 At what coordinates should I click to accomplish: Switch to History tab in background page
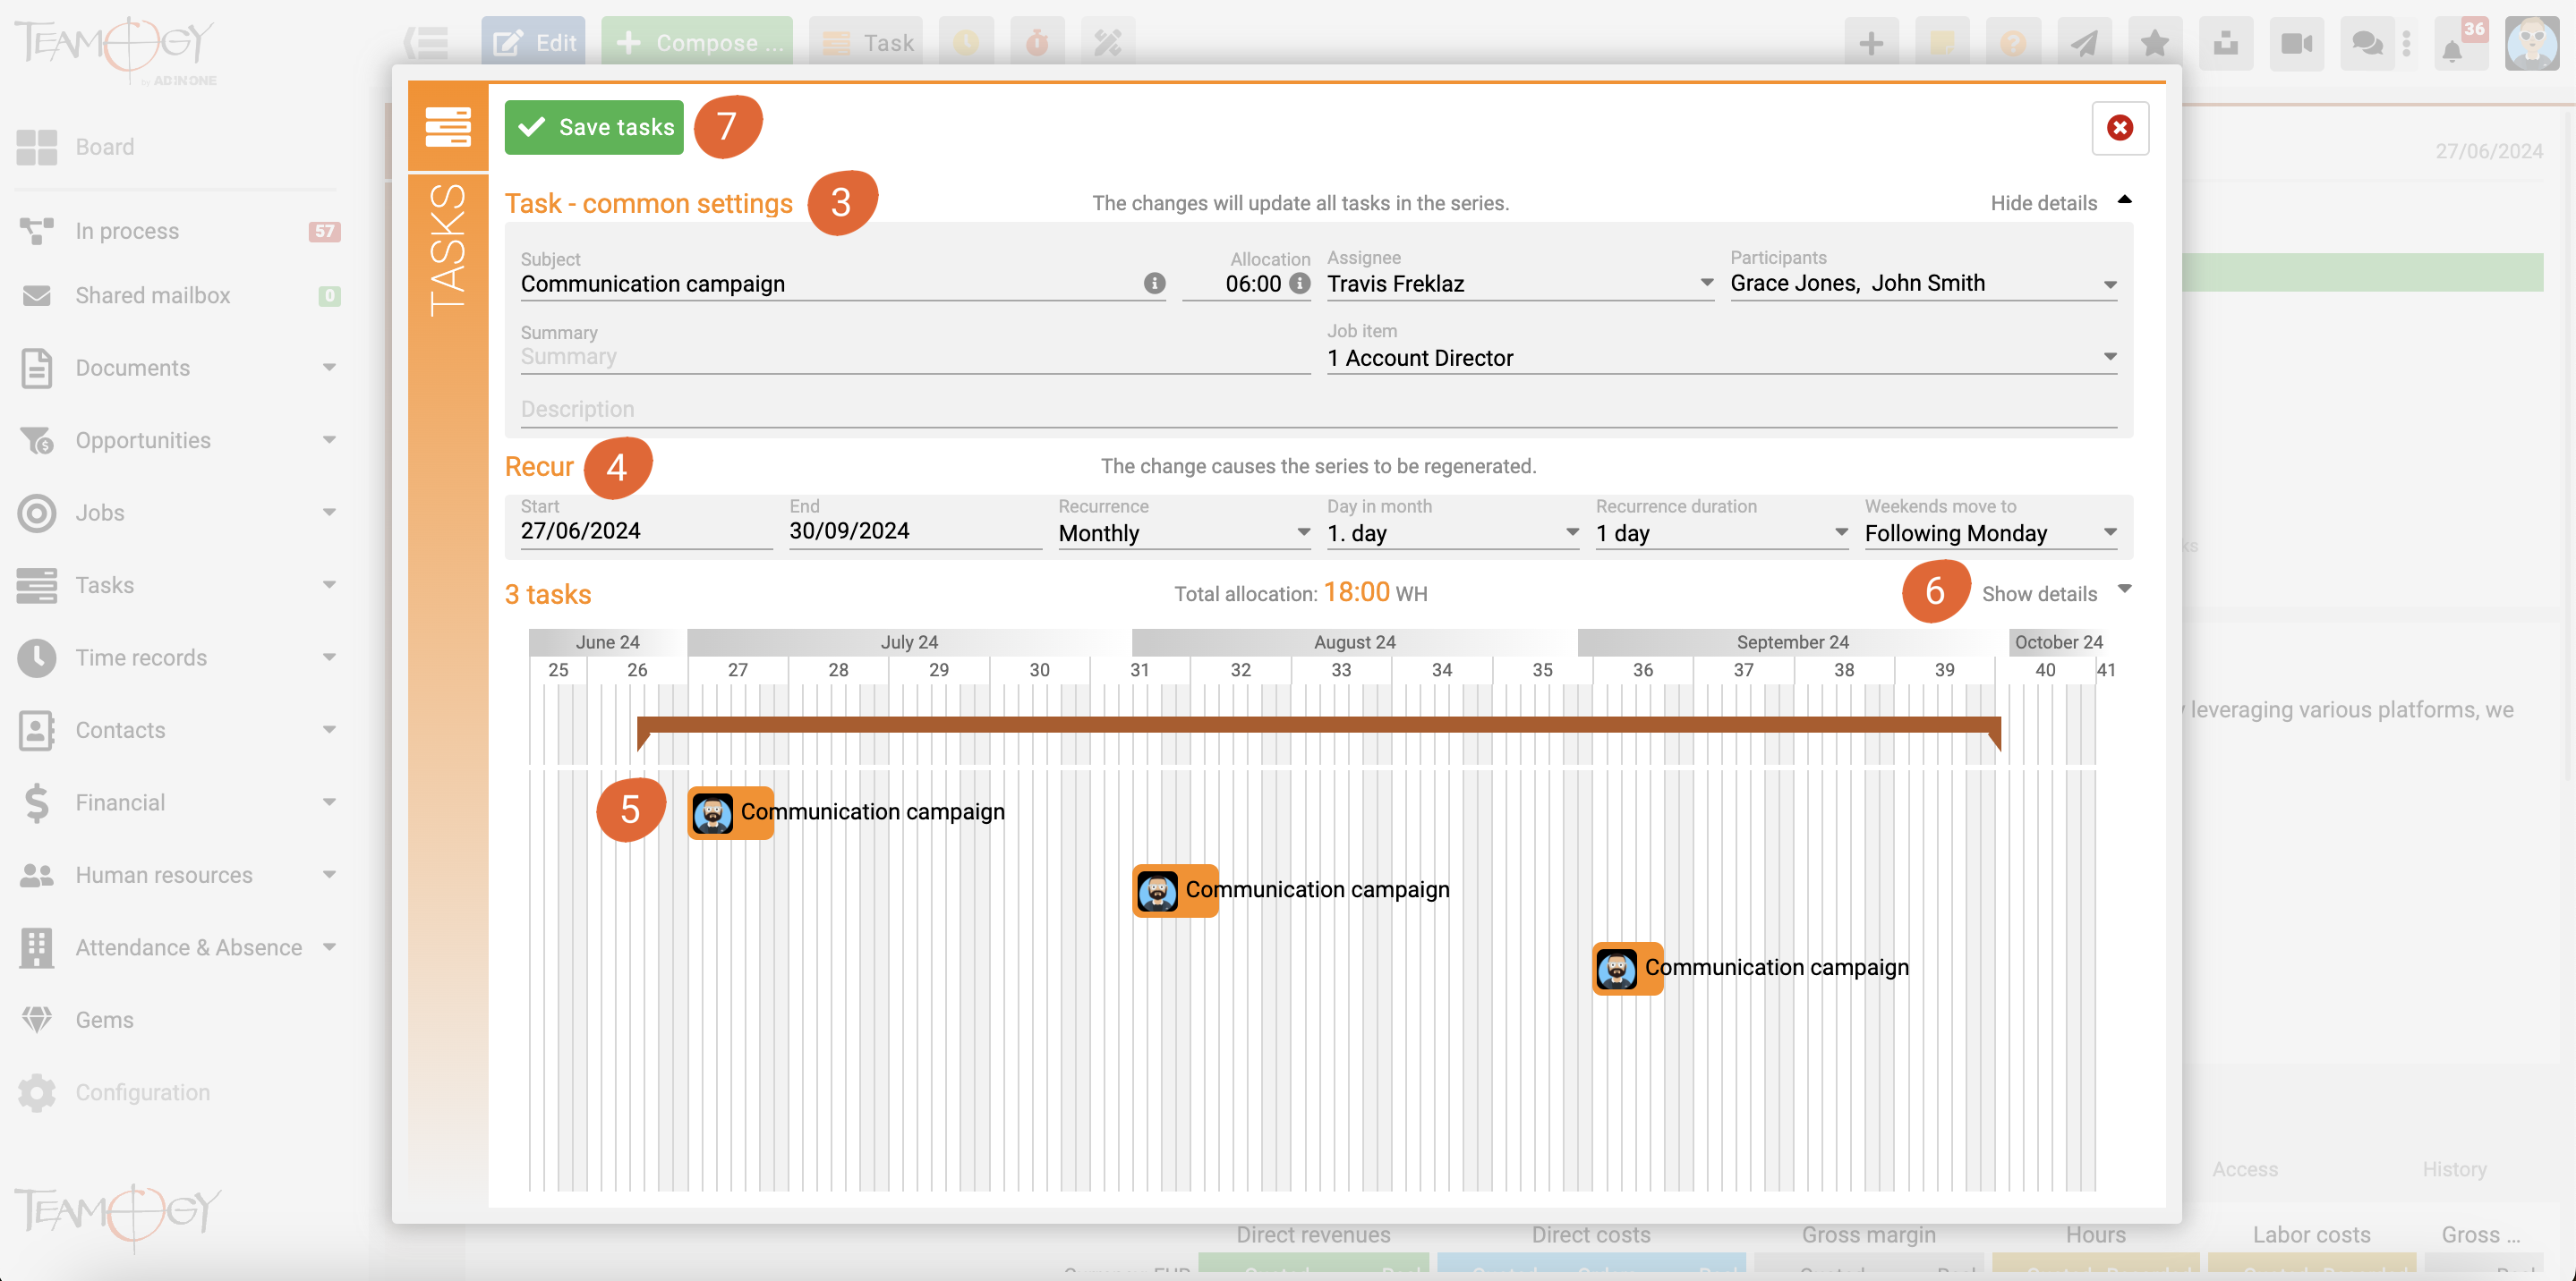coord(2454,1169)
